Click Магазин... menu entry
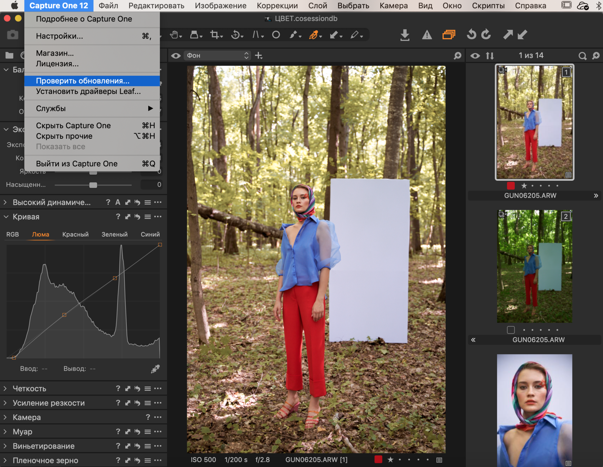Viewport: 603px width, 467px height. pyautogui.click(x=92, y=53)
